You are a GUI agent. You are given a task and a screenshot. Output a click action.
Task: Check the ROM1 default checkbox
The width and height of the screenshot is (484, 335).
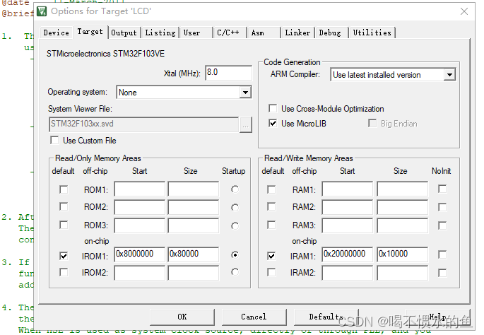[x=64, y=189]
